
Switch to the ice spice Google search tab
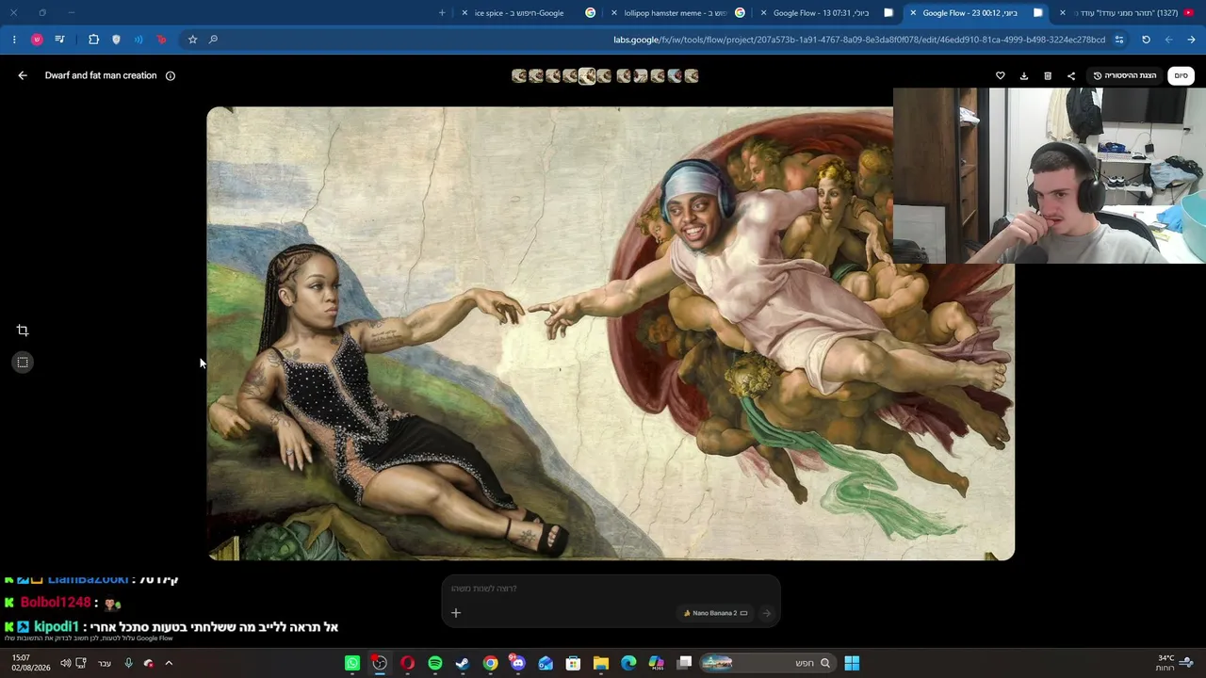[x=528, y=13]
